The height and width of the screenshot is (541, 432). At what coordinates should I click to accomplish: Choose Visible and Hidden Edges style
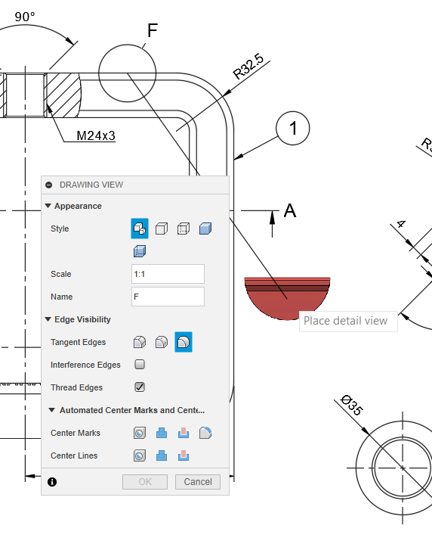184,229
